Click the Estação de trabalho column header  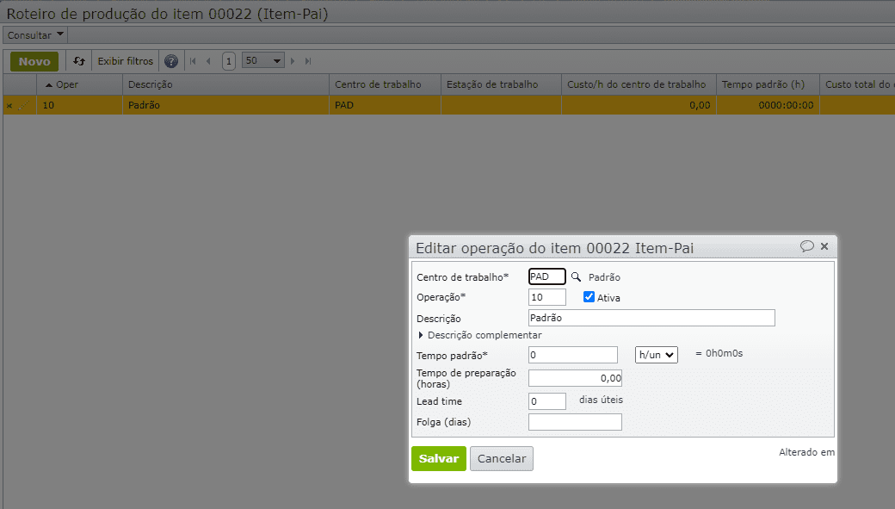pos(501,84)
